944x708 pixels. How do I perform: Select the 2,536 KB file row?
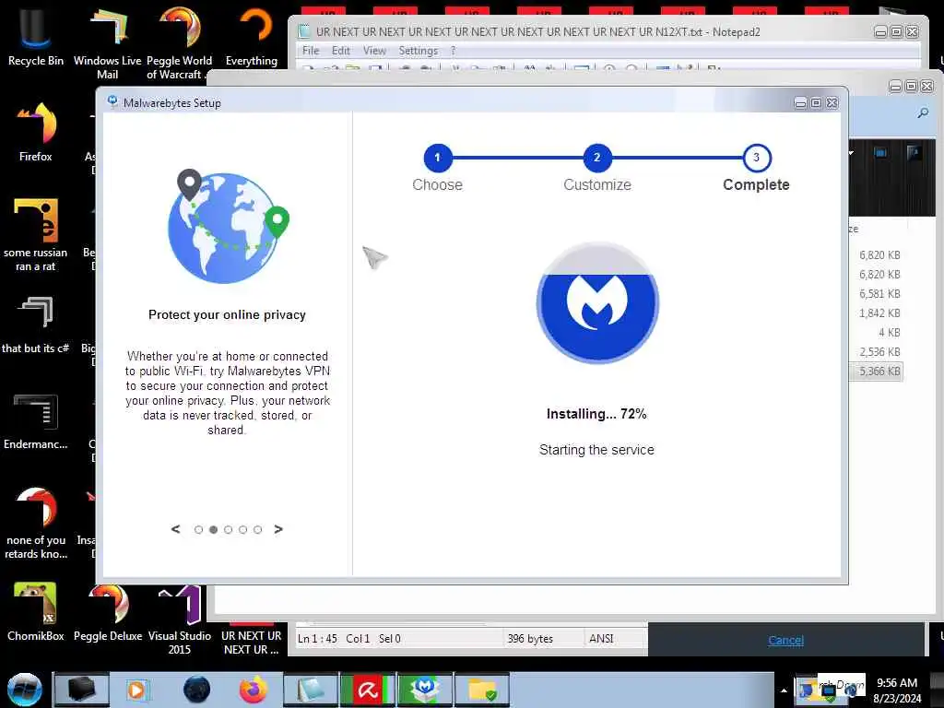[876, 351]
